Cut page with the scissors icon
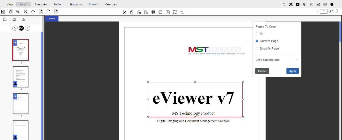Viewport: 342px width, 140px height. pos(124,12)
